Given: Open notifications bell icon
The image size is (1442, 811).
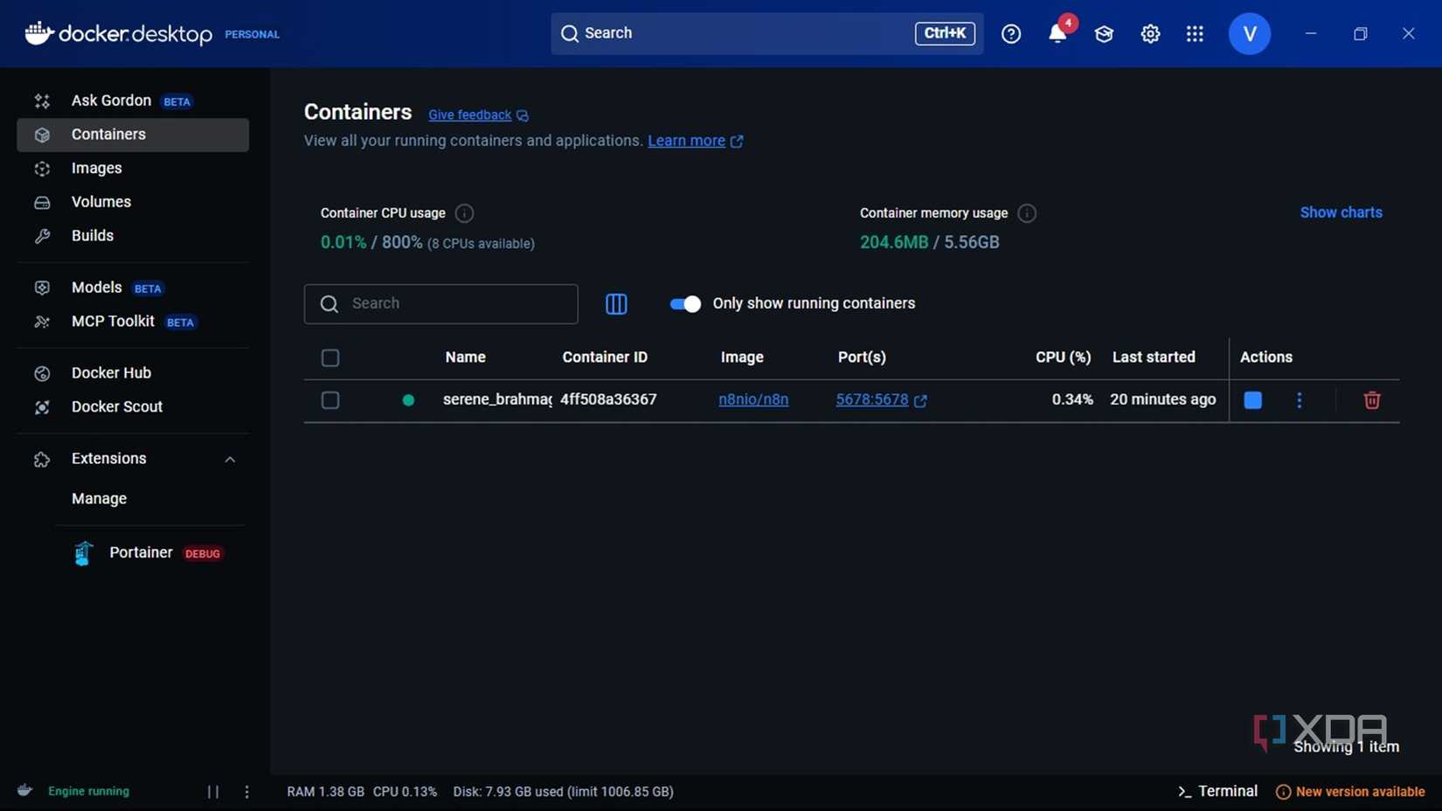Looking at the screenshot, I should pos(1057,33).
